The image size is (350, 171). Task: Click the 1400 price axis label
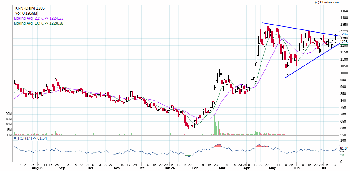344,18
